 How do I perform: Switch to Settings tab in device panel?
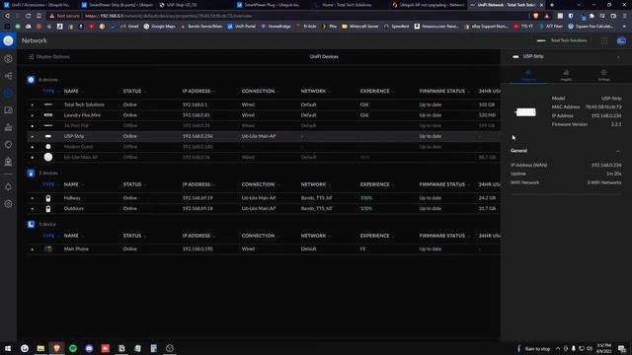point(603,75)
